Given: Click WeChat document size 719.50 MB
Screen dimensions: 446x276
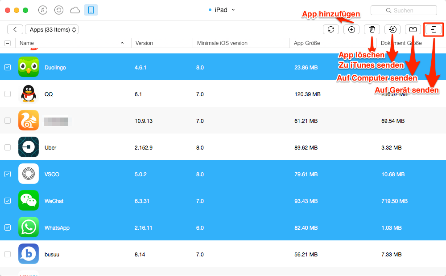Looking at the screenshot, I should pos(395,201).
